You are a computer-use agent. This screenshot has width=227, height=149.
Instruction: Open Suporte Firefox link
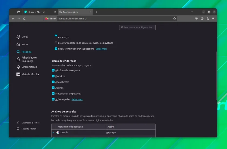[26, 128]
